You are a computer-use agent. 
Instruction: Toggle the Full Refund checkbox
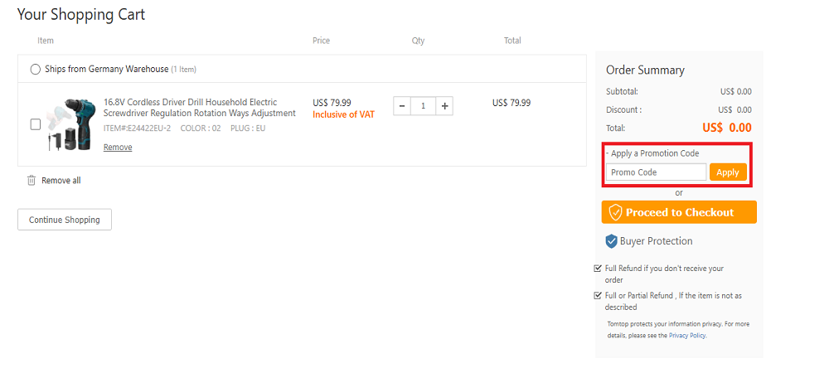tap(599, 269)
